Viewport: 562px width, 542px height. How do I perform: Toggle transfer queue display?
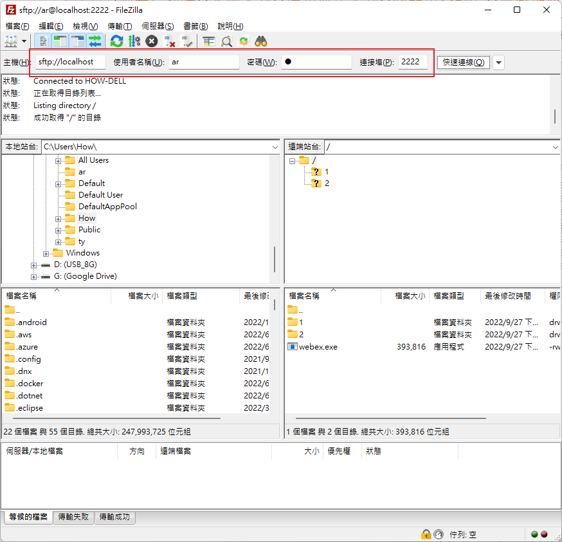(95, 42)
